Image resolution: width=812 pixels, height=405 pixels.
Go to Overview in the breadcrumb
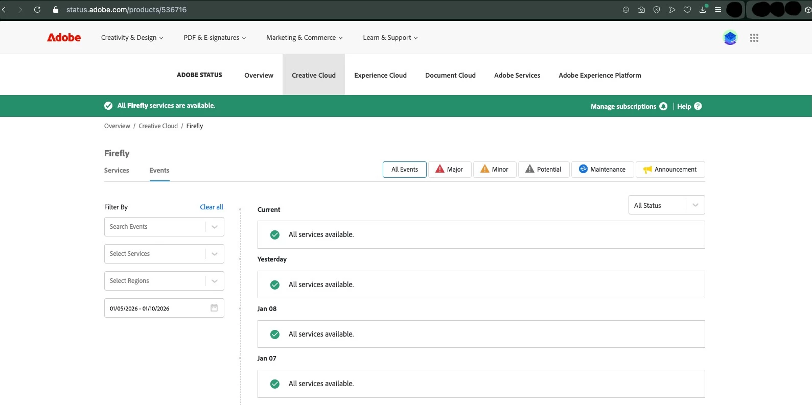117,126
